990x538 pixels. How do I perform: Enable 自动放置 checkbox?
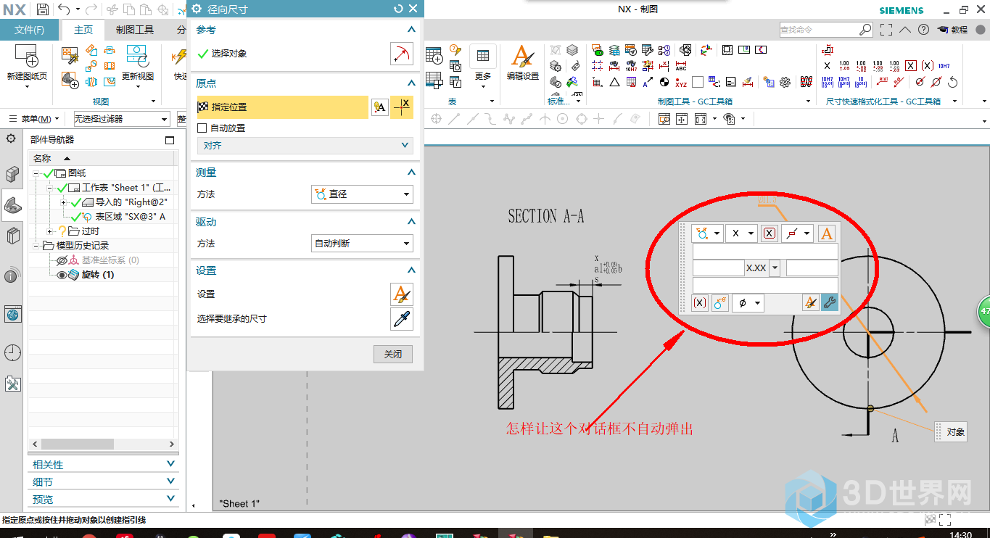pos(202,128)
